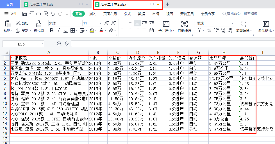Image resolution: width=275 pixels, height=144 pixels.
Task: Increase font size with A+ icon
Action: tap(106, 23)
